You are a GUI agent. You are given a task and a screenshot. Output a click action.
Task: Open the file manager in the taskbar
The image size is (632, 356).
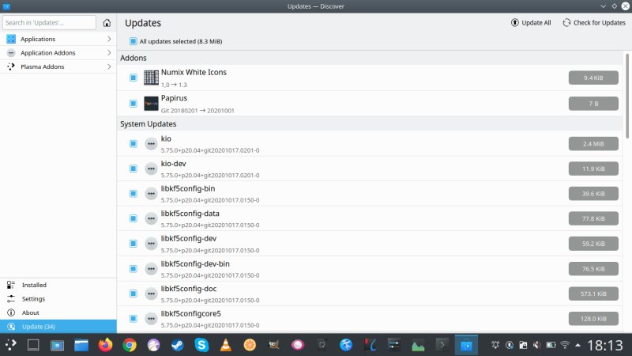(81, 345)
